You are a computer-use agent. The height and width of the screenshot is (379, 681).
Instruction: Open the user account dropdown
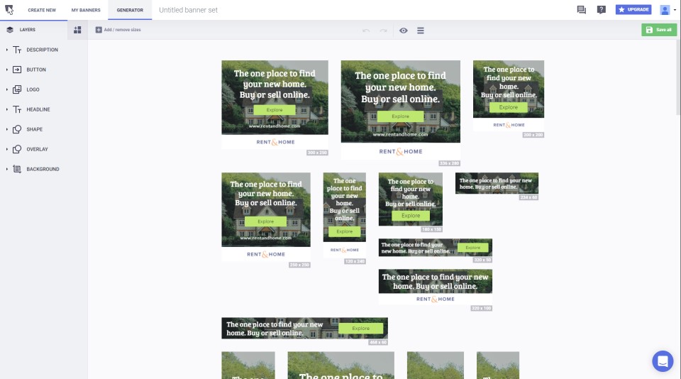coord(668,10)
